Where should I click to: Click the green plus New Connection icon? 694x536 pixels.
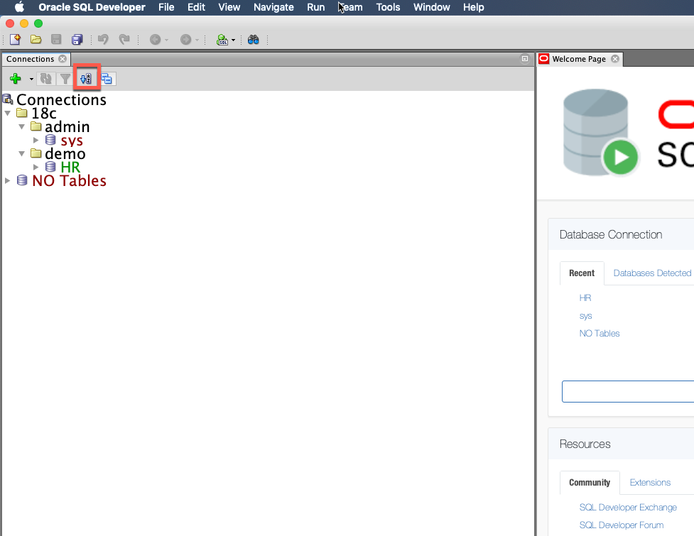coord(16,79)
